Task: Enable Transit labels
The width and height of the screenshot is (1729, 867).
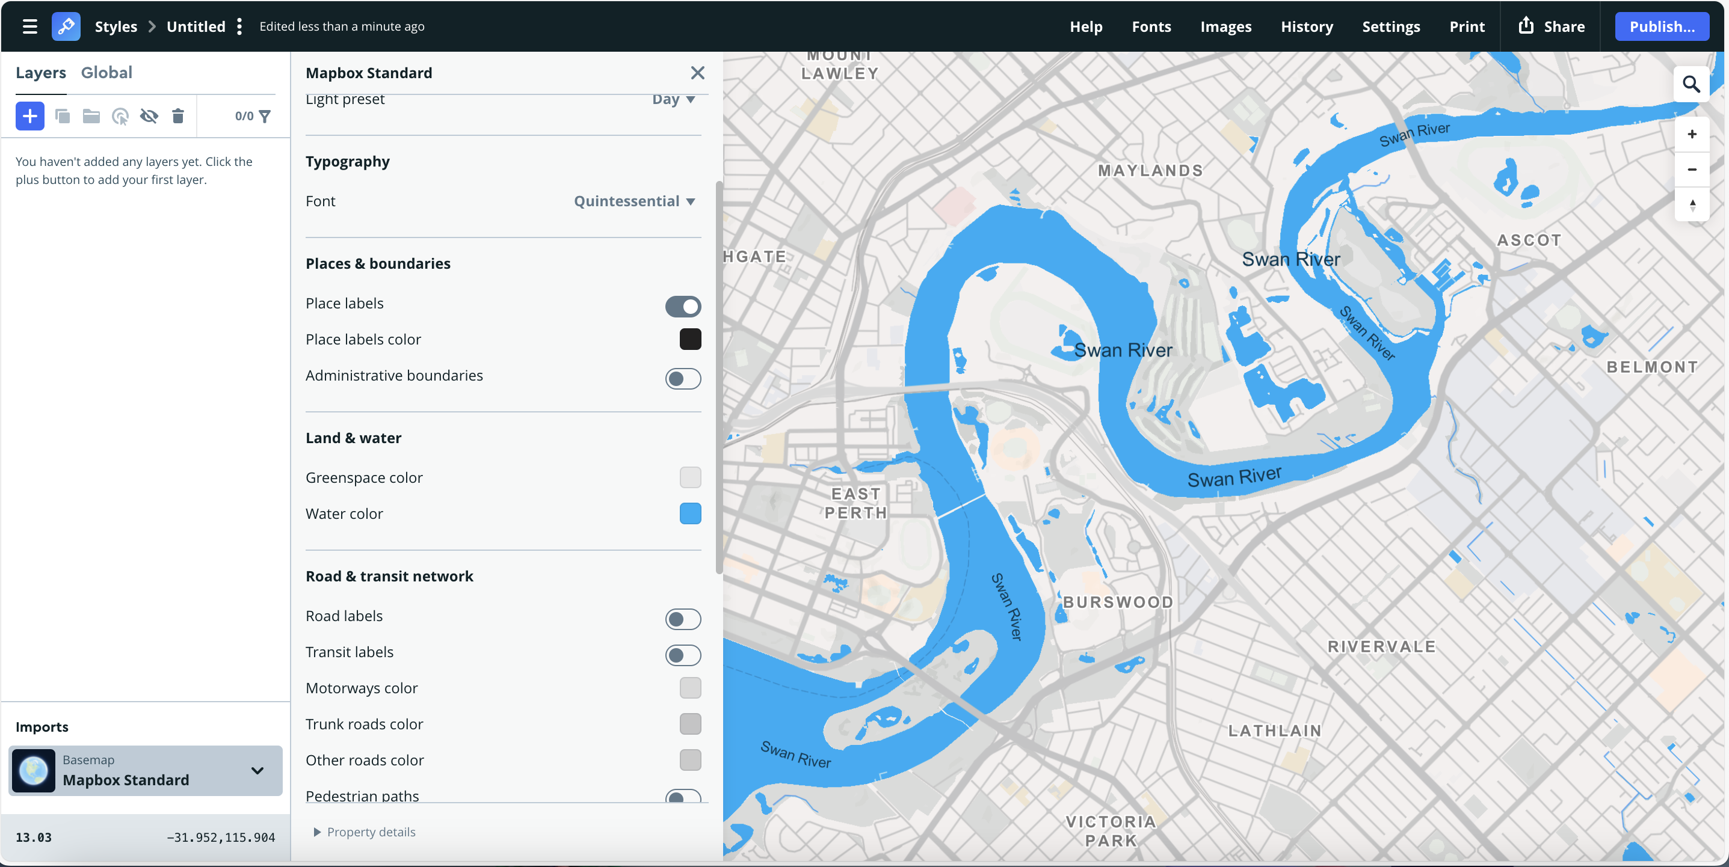Action: point(683,655)
